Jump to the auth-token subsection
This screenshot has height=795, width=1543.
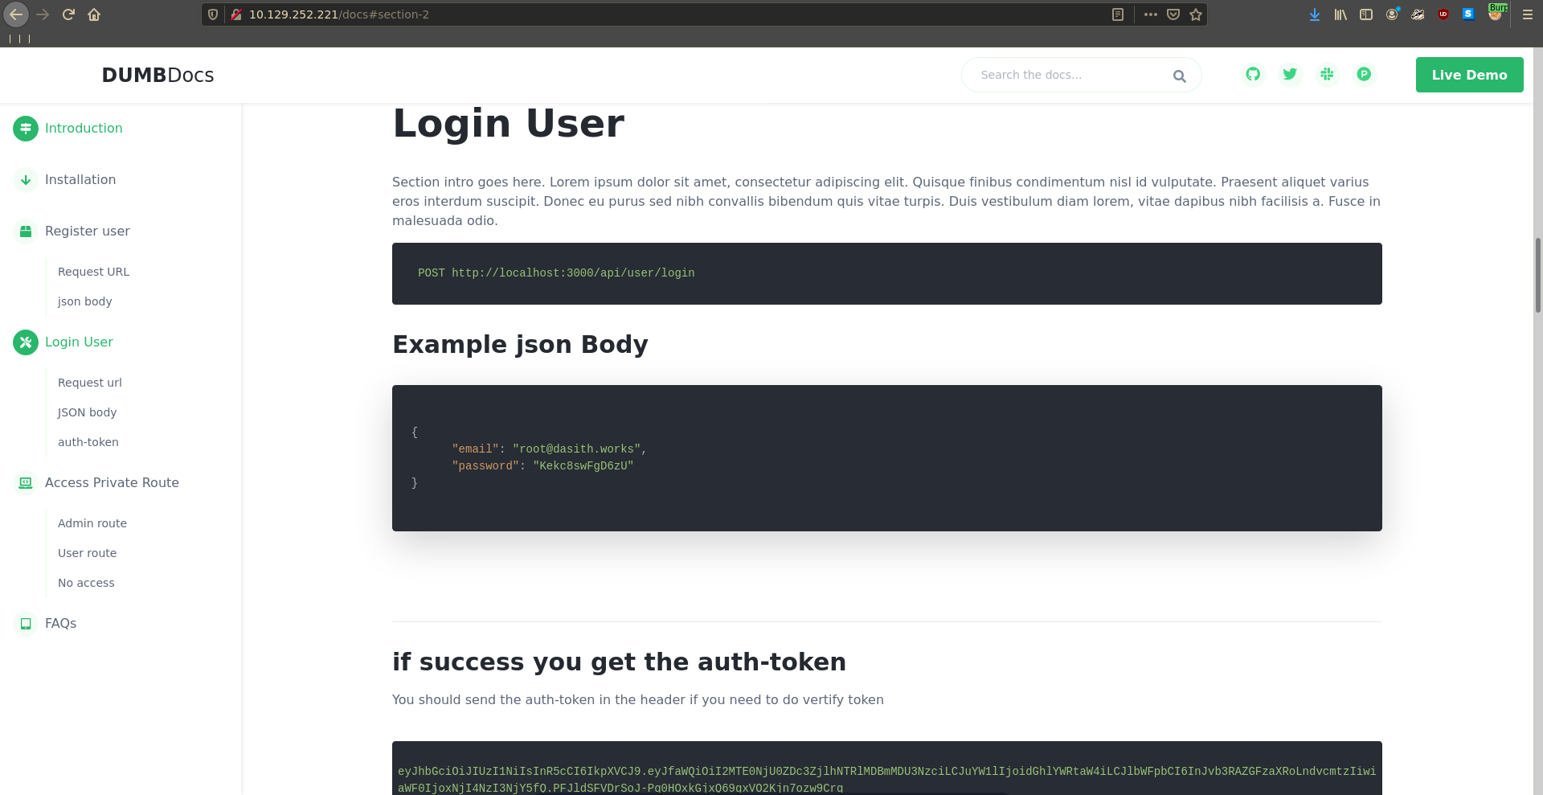88,442
